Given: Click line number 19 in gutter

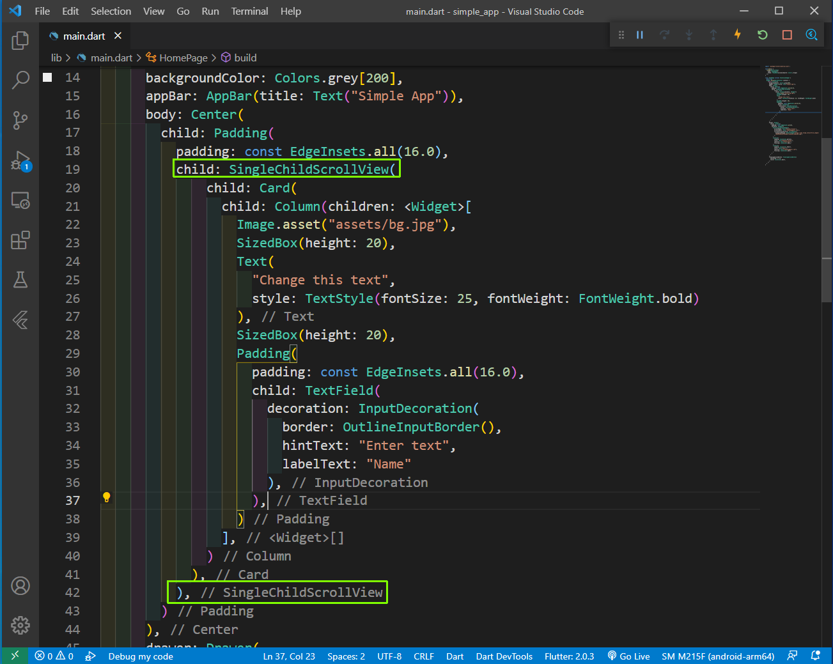Looking at the screenshot, I should [x=72, y=169].
